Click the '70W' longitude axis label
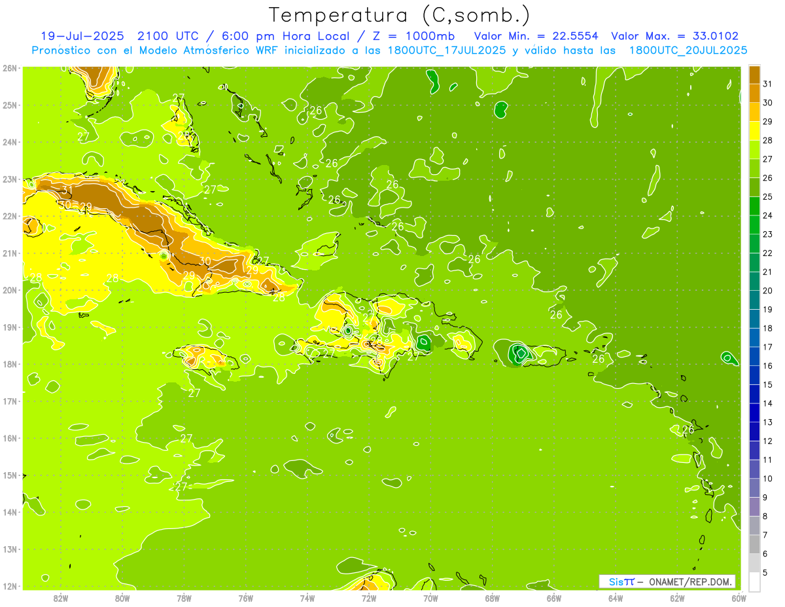785x607 pixels. click(x=430, y=598)
